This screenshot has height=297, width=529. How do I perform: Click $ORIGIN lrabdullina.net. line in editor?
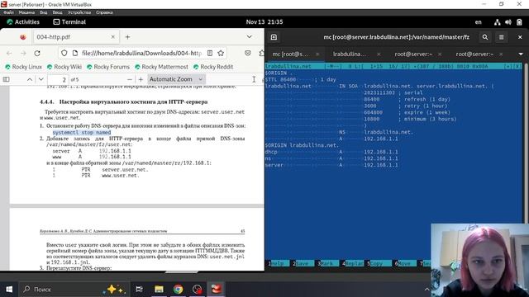[302, 145]
